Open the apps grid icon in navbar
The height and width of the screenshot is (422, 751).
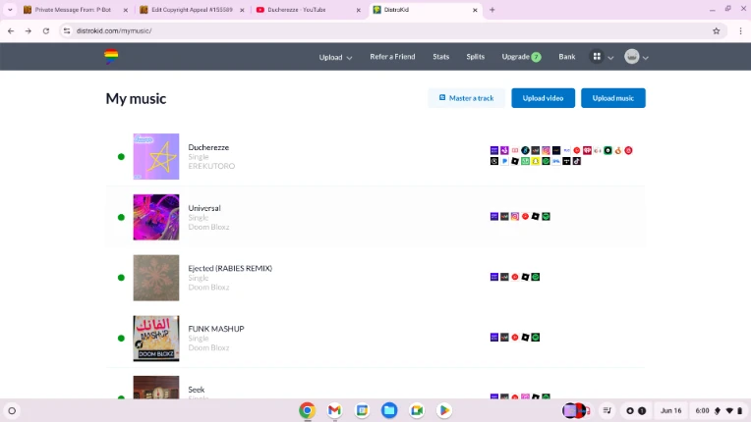[x=597, y=56]
